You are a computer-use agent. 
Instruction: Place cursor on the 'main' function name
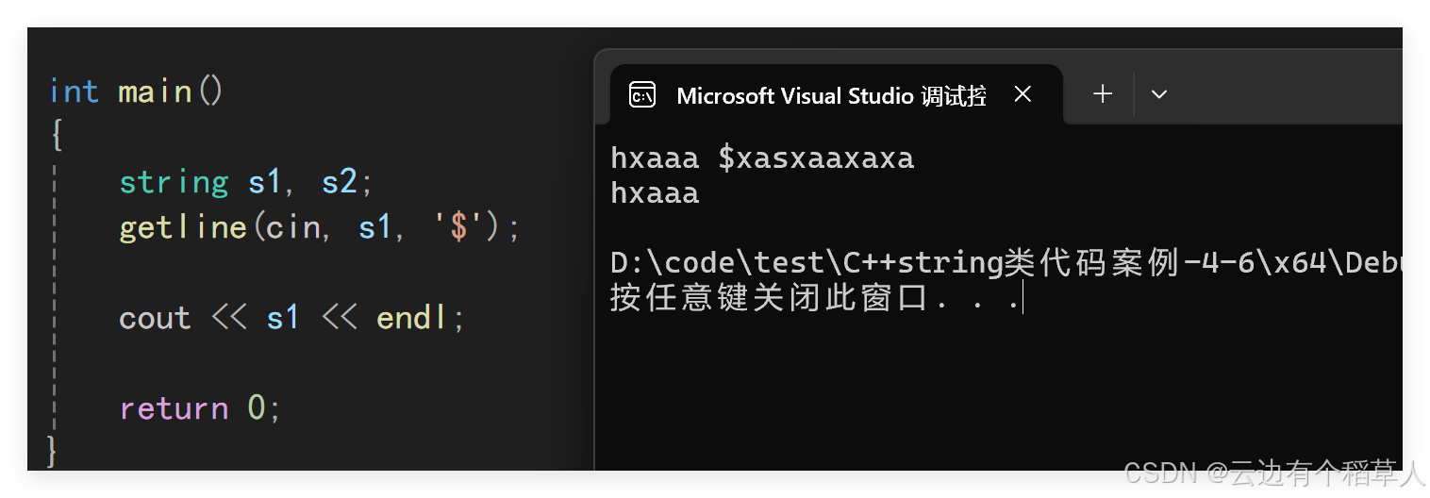pos(156,91)
